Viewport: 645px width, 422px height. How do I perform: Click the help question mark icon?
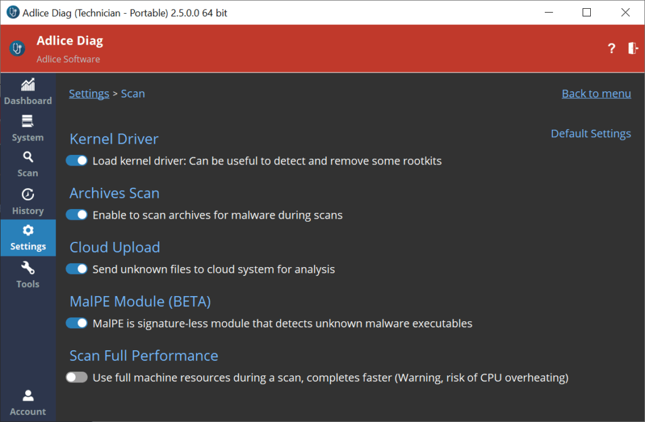611,48
